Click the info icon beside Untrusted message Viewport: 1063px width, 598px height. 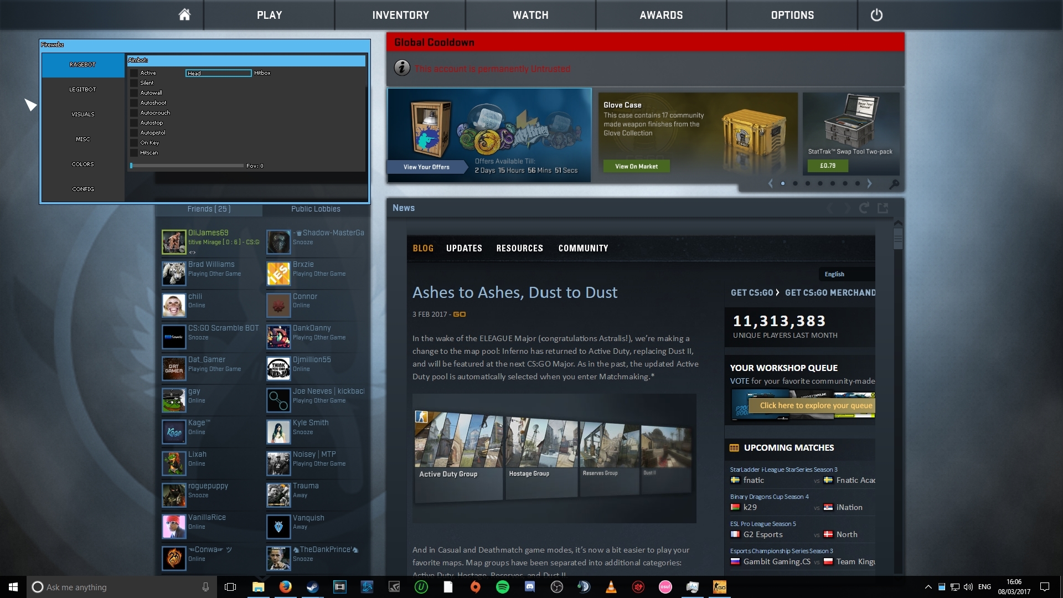(402, 68)
